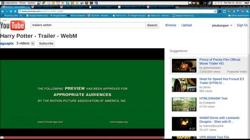Launch Skype from the top panel

pyautogui.click(x=68, y=3)
